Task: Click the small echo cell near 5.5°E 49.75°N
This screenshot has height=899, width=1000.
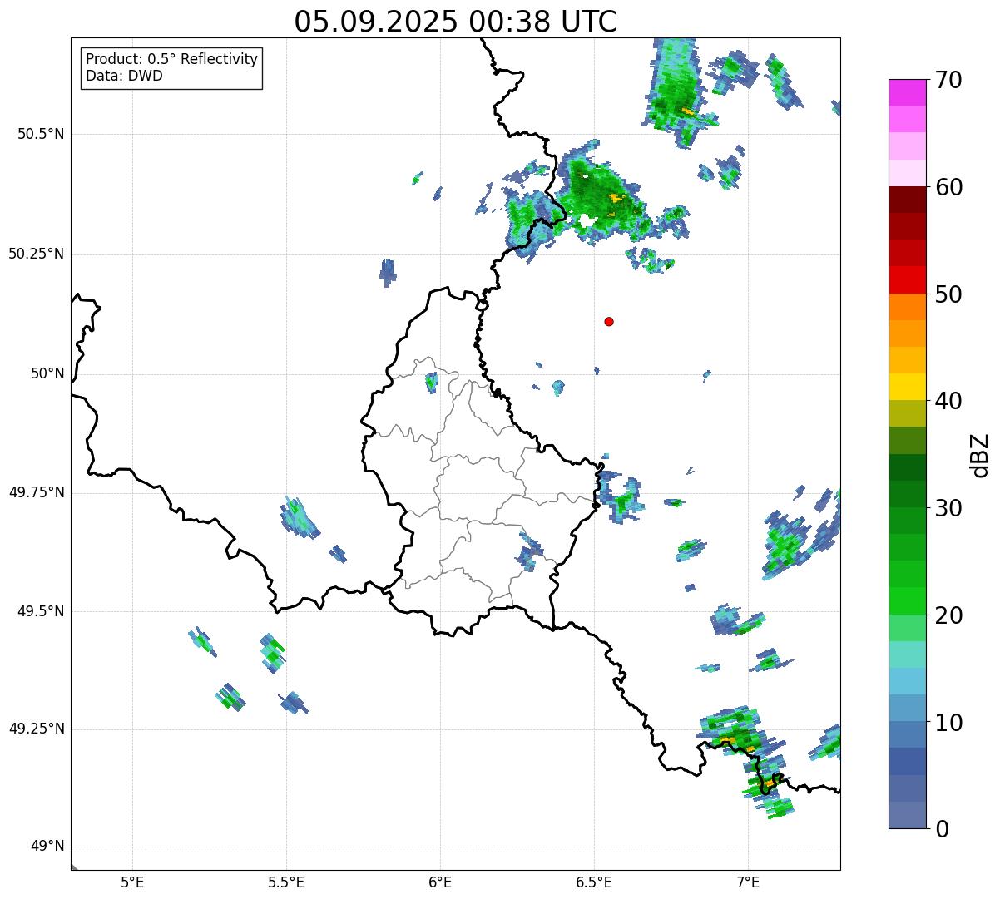Action: click(300, 517)
